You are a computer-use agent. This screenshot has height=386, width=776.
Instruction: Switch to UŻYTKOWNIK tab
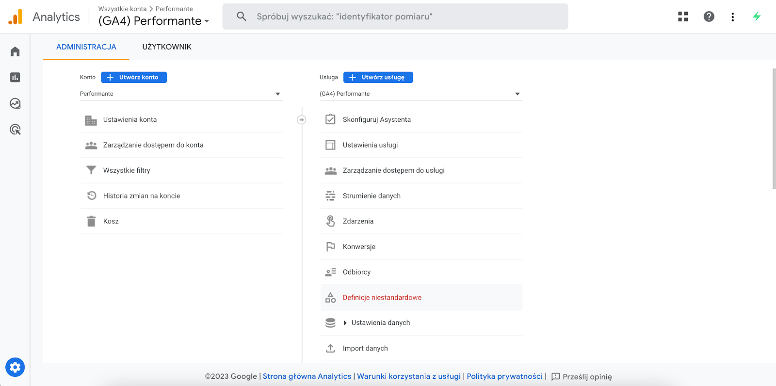(167, 47)
